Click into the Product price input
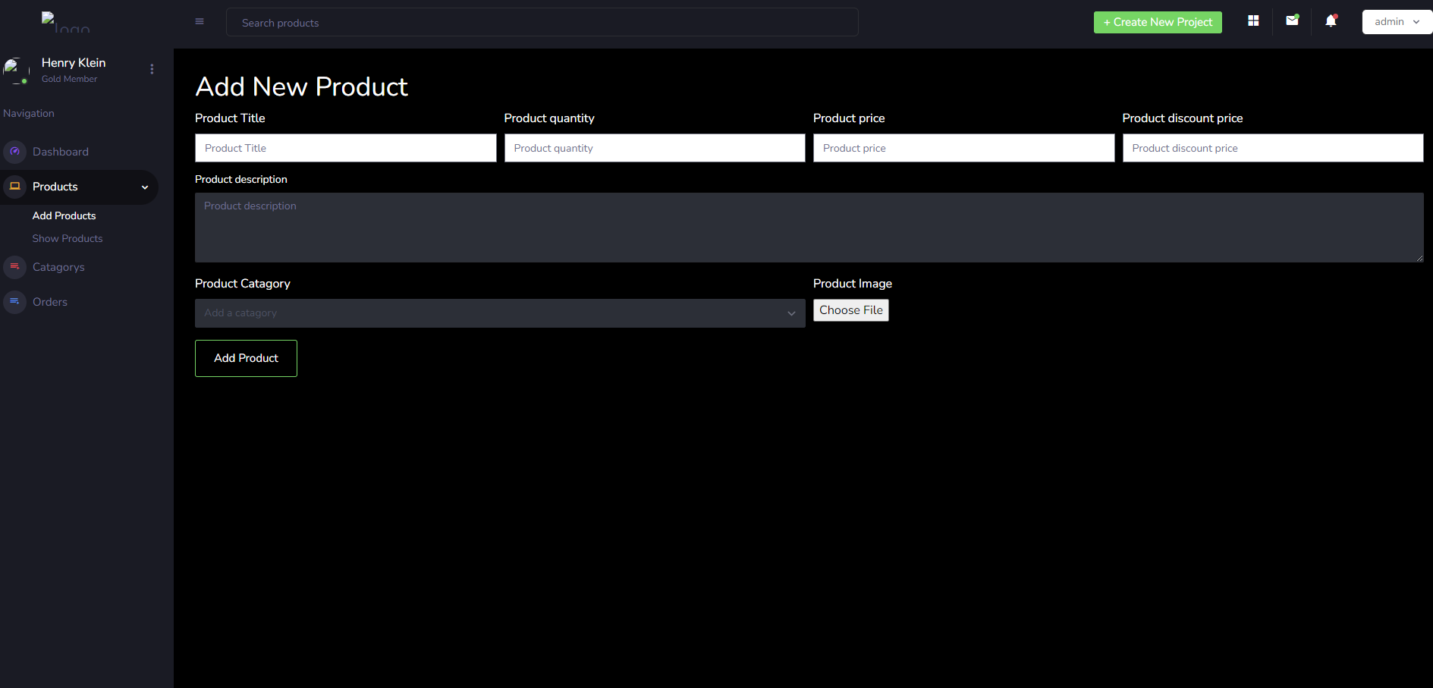This screenshot has width=1433, height=688. click(964, 148)
